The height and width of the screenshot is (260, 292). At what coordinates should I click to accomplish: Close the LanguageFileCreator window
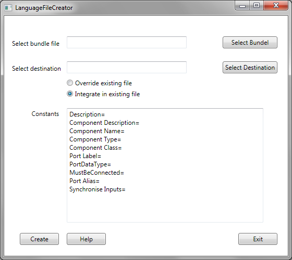point(276,6)
